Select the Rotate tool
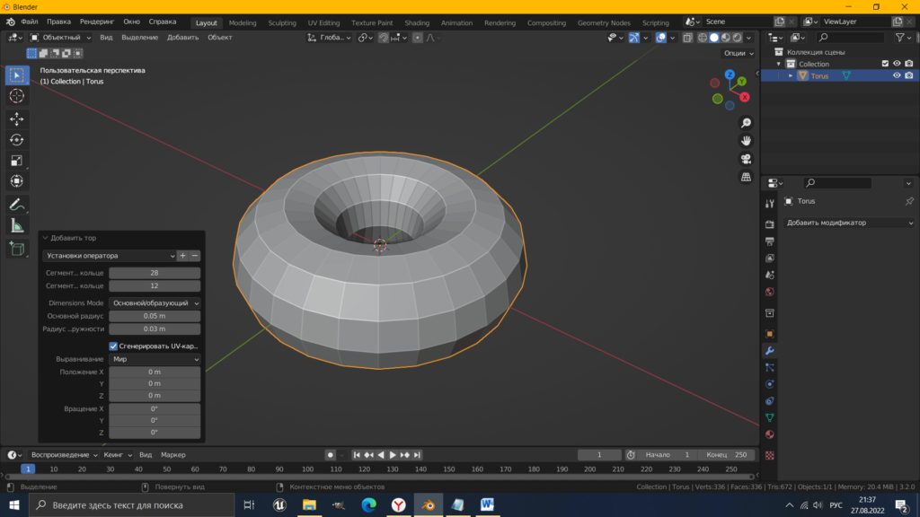The image size is (920, 517). point(17,139)
